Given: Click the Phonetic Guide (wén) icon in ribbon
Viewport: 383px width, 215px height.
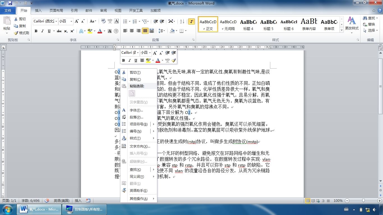Looking at the screenshot, I should coord(110,21).
